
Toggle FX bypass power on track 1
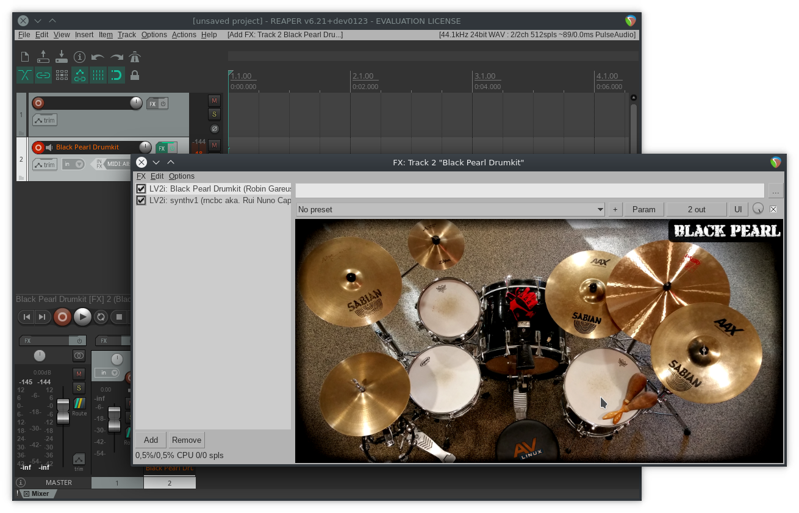tap(163, 104)
